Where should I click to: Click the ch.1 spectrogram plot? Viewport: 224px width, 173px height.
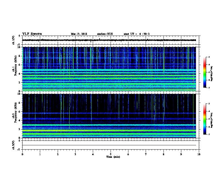pos(109,69)
